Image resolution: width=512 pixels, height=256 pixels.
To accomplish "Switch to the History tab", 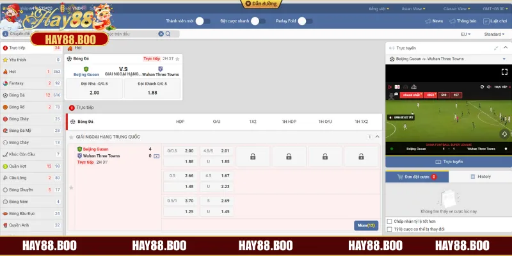I will pyautogui.click(x=481, y=177).
